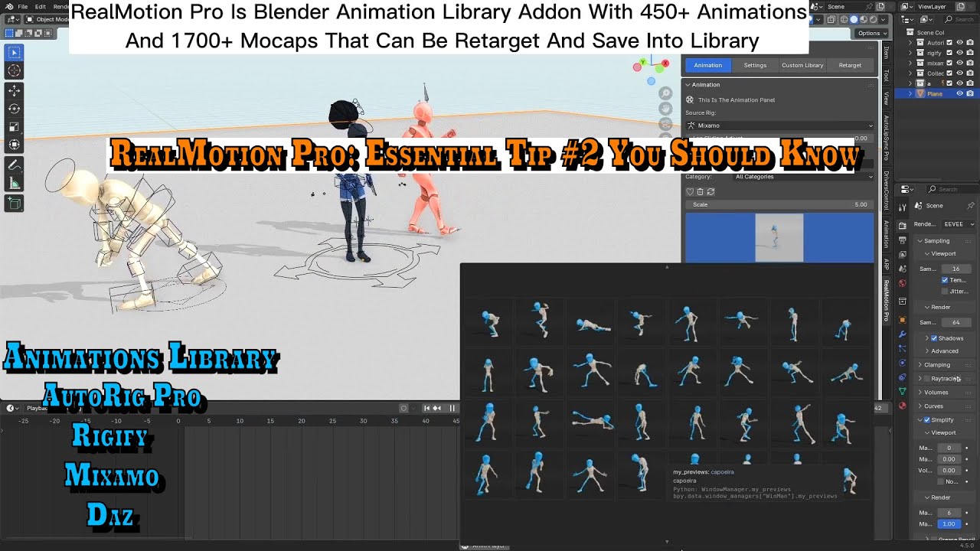The width and height of the screenshot is (980, 551).
Task: Toggle the Jitter checkbox under Viewport
Action: (x=945, y=292)
